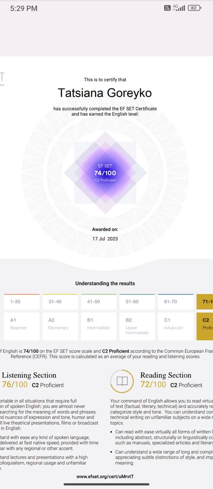Tap the B1 Intermediate level box
Viewport: 213px width, 489px height.
99,326
